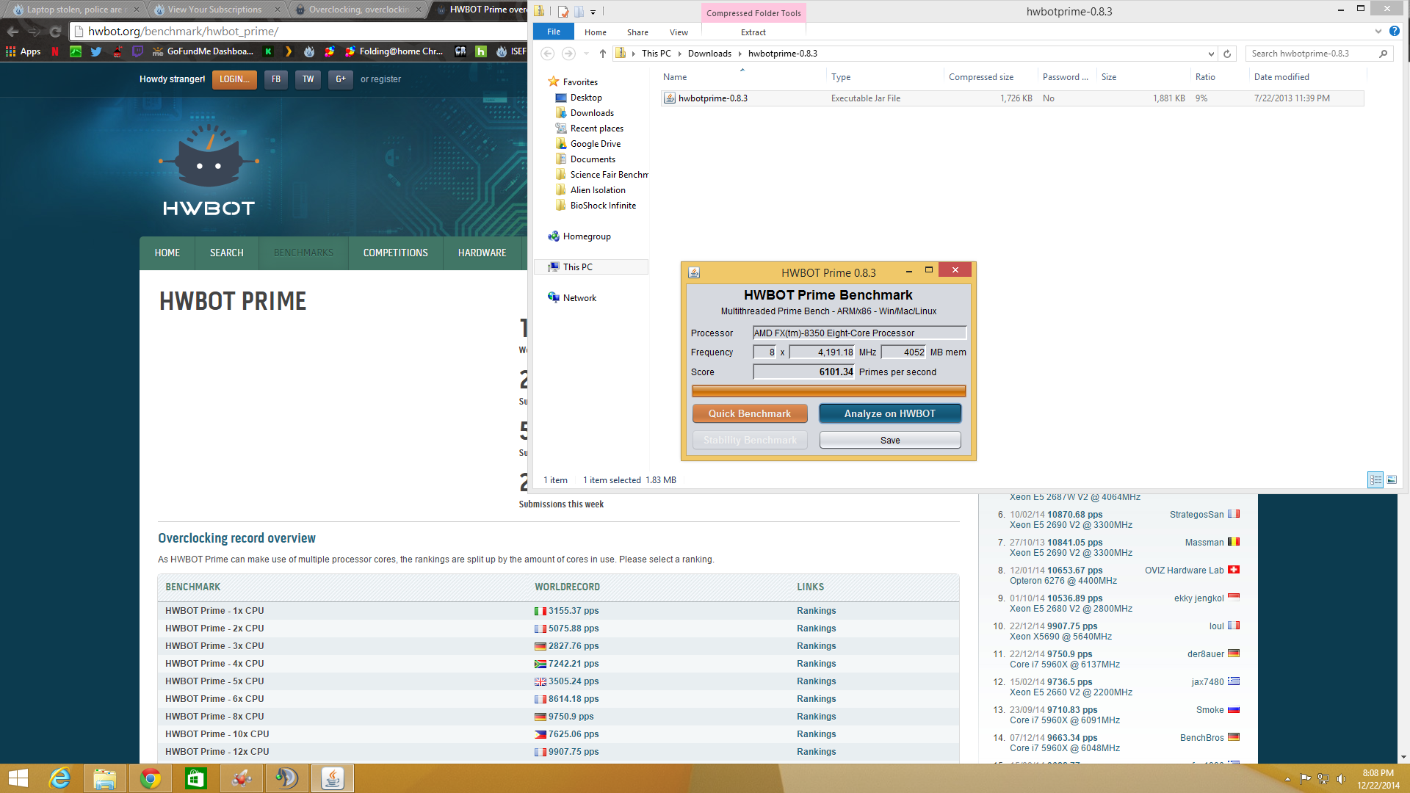This screenshot has width=1410, height=793.
Task: Click Save in HWBOT Prime window
Action: coord(890,440)
